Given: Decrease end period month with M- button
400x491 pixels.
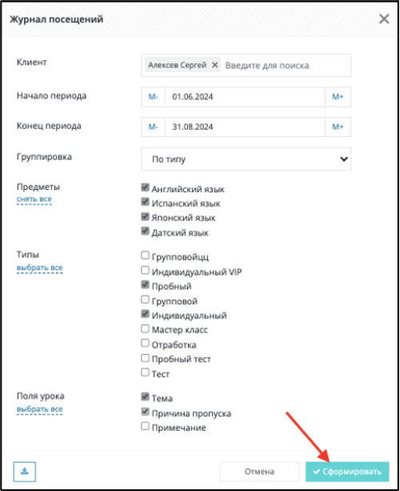Looking at the screenshot, I should (x=153, y=127).
